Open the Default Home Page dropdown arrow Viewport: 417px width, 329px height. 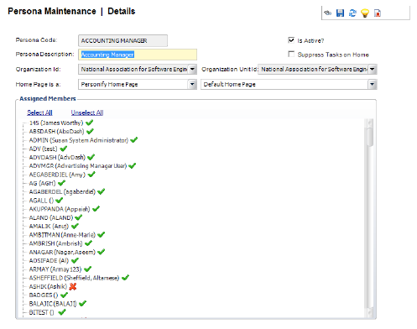coord(373,84)
